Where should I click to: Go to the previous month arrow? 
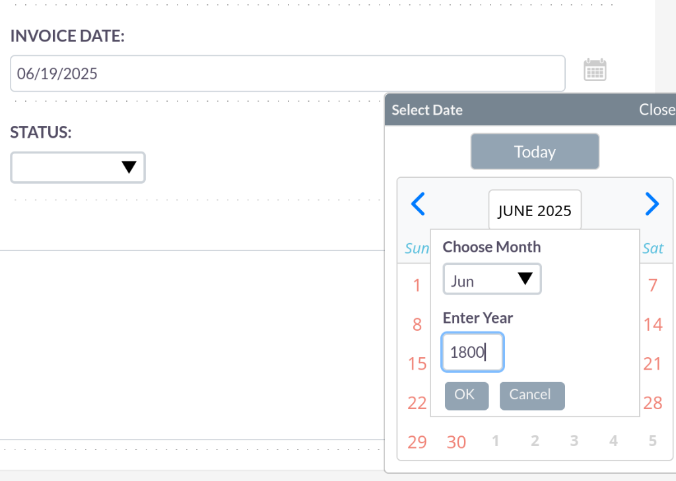coord(418,204)
